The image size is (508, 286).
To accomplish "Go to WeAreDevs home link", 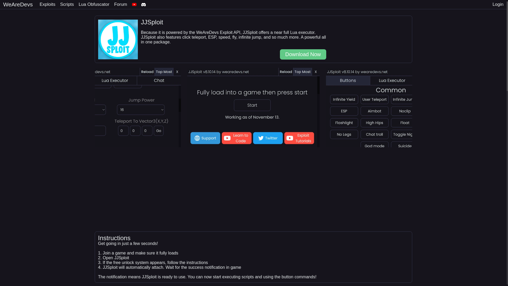I will [18, 5].
